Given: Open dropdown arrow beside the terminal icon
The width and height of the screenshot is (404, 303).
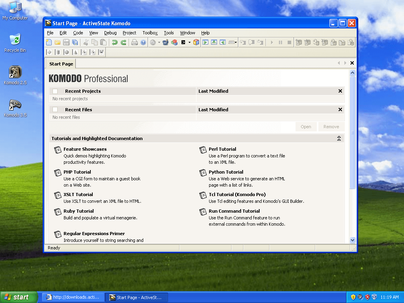Looking at the screenshot, I should click(189, 42).
